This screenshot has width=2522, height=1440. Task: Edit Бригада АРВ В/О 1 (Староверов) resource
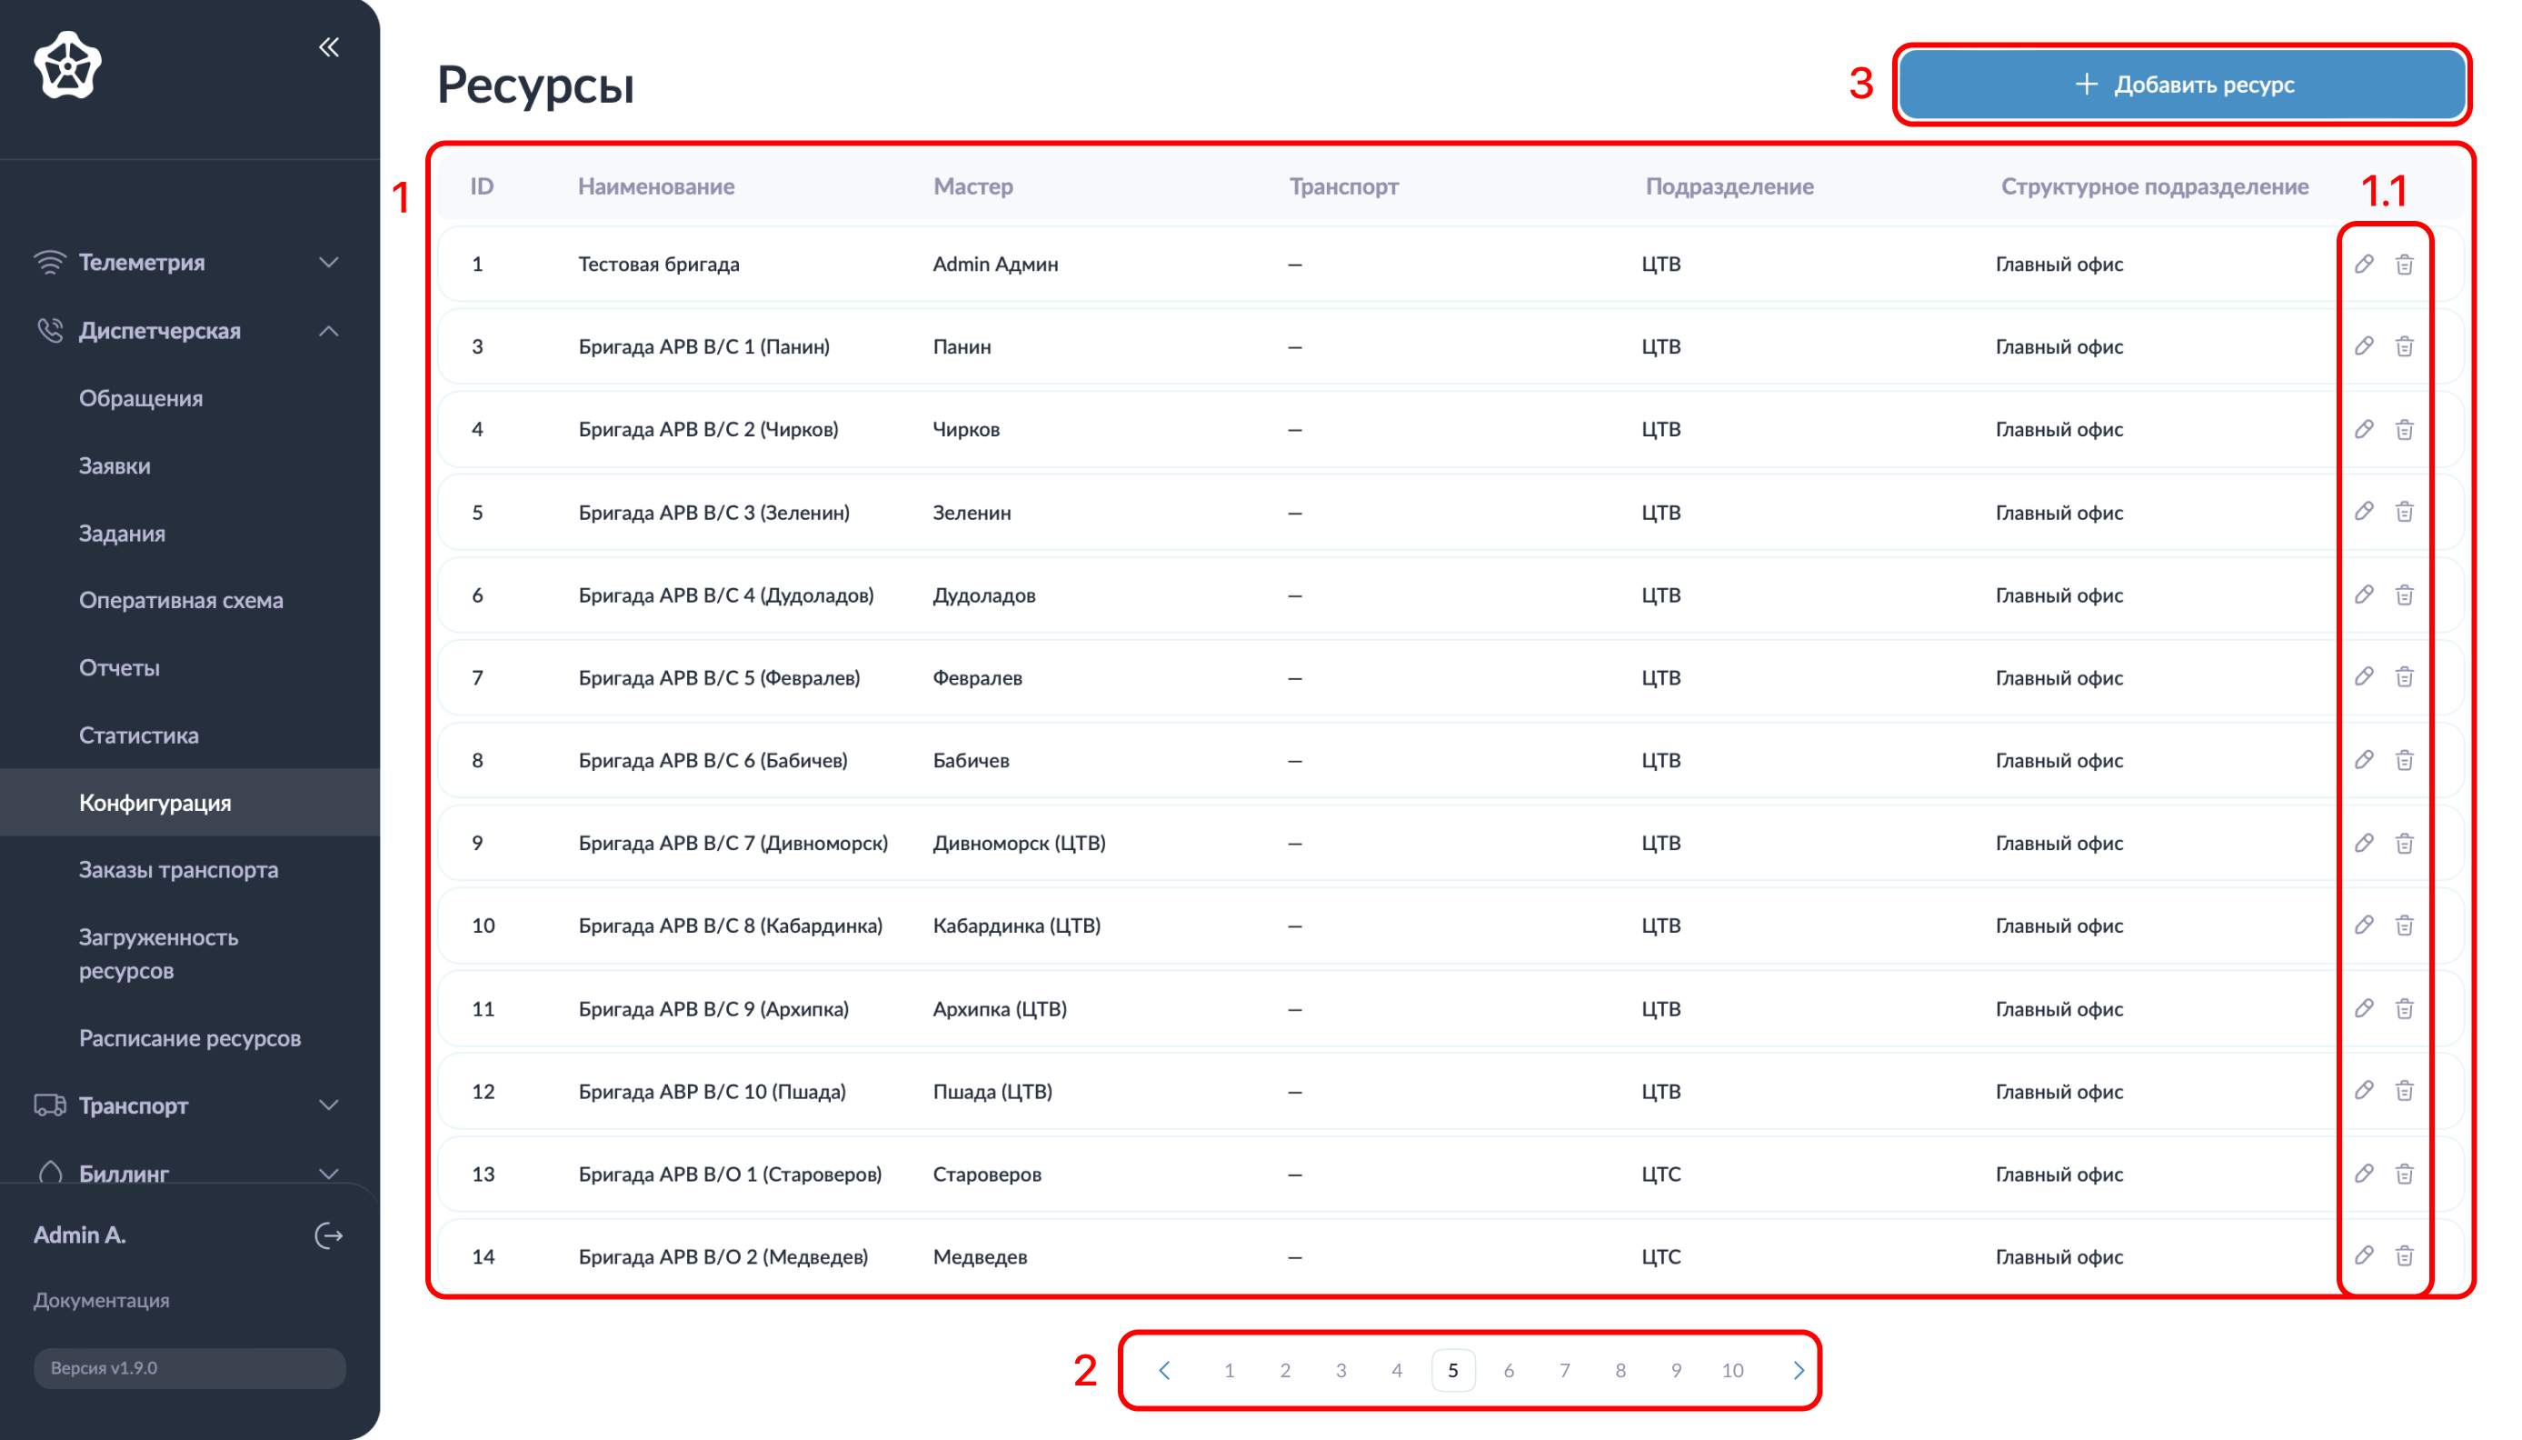click(x=2363, y=1173)
